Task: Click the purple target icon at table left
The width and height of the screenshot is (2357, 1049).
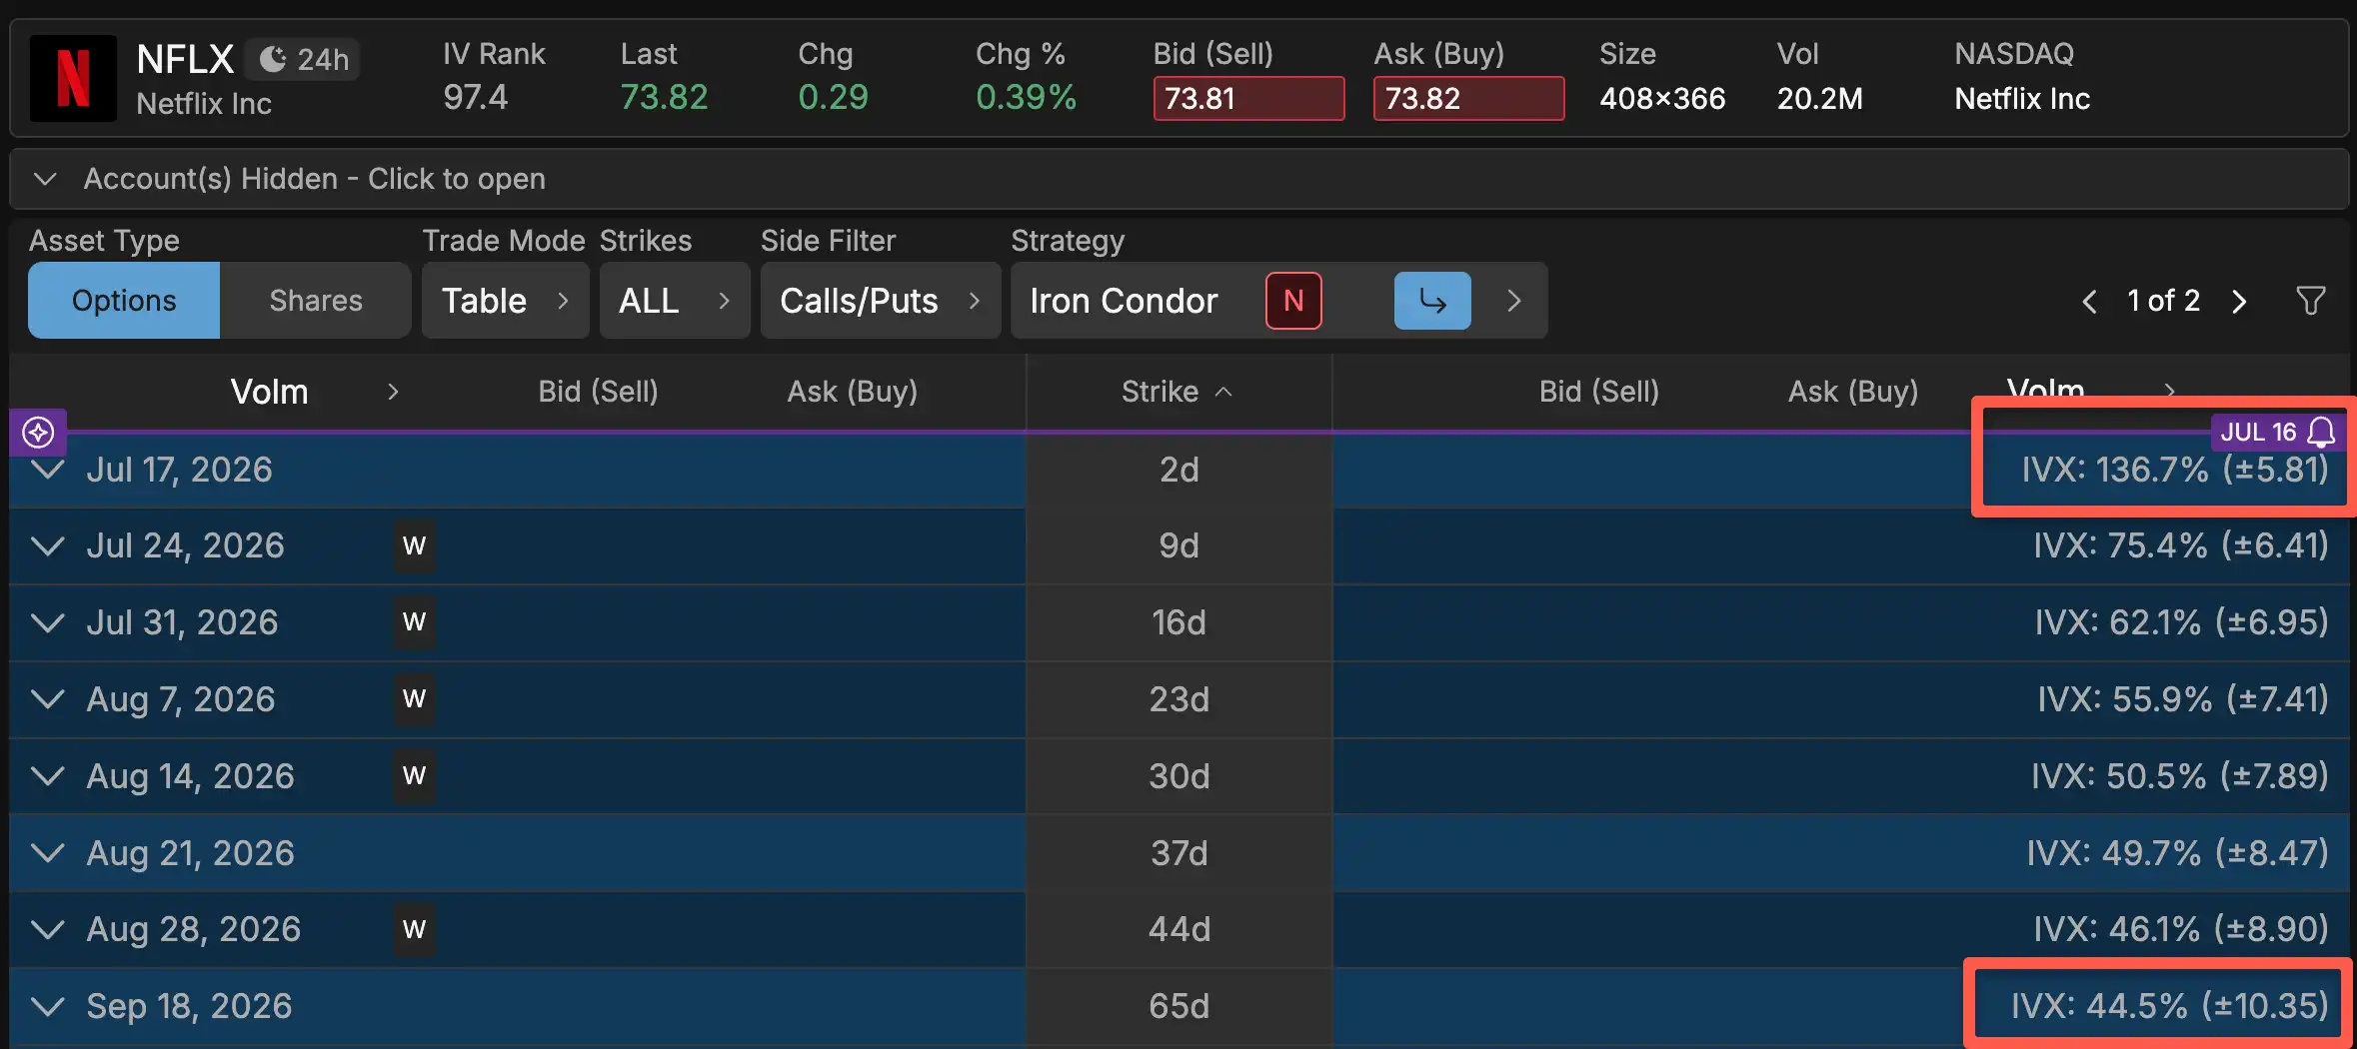Action: pyautogui.click(x=38, y=433)
